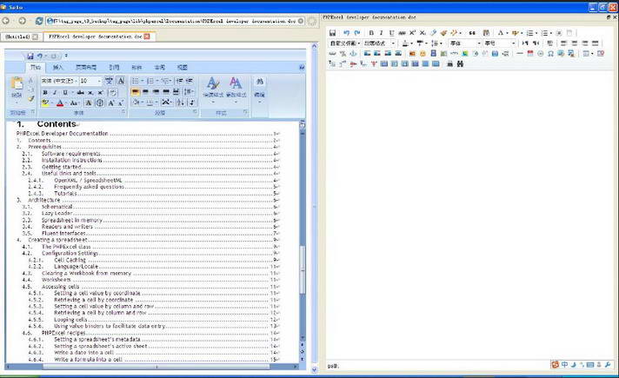Open the paragraph format dropdown in right editor
This screenshot has width=619, height=378.
coord(379,43)
